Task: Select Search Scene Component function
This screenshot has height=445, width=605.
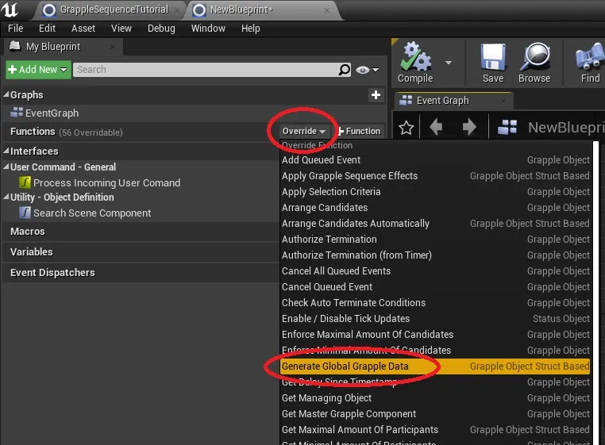Action: pyautogui.click(x=92, y=213)
